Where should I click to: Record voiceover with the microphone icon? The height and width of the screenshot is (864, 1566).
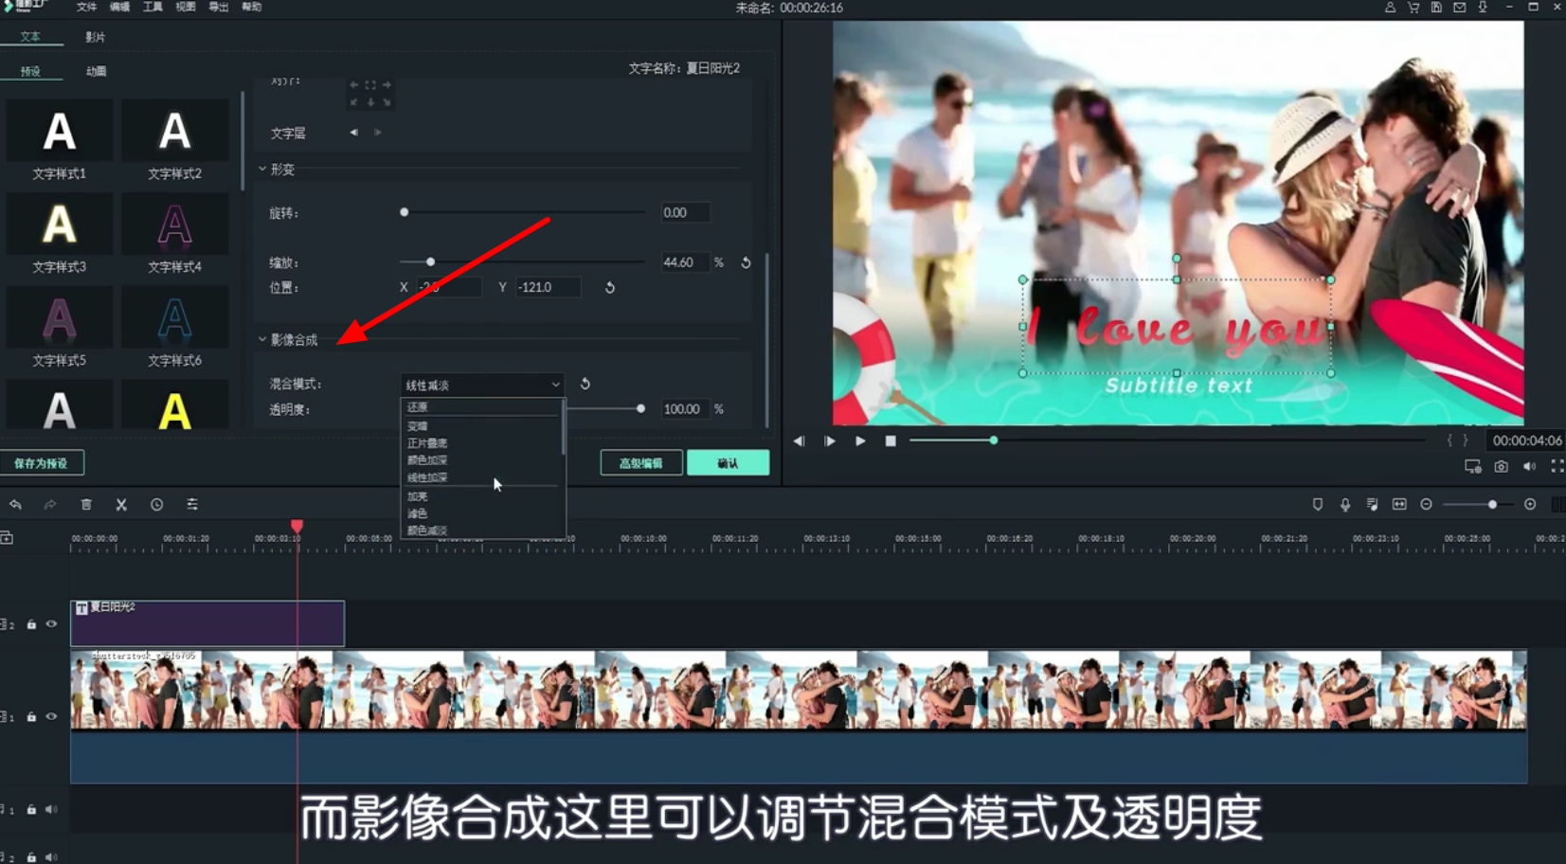coord(1345,505)
